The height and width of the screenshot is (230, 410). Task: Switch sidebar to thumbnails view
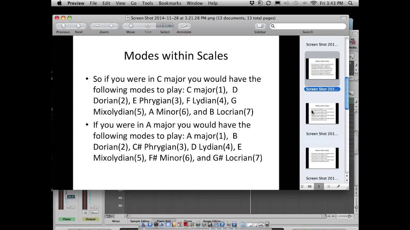[x=319, y=187]
